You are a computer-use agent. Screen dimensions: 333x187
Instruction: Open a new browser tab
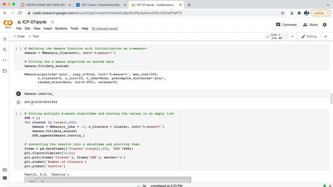pos(189,5)
